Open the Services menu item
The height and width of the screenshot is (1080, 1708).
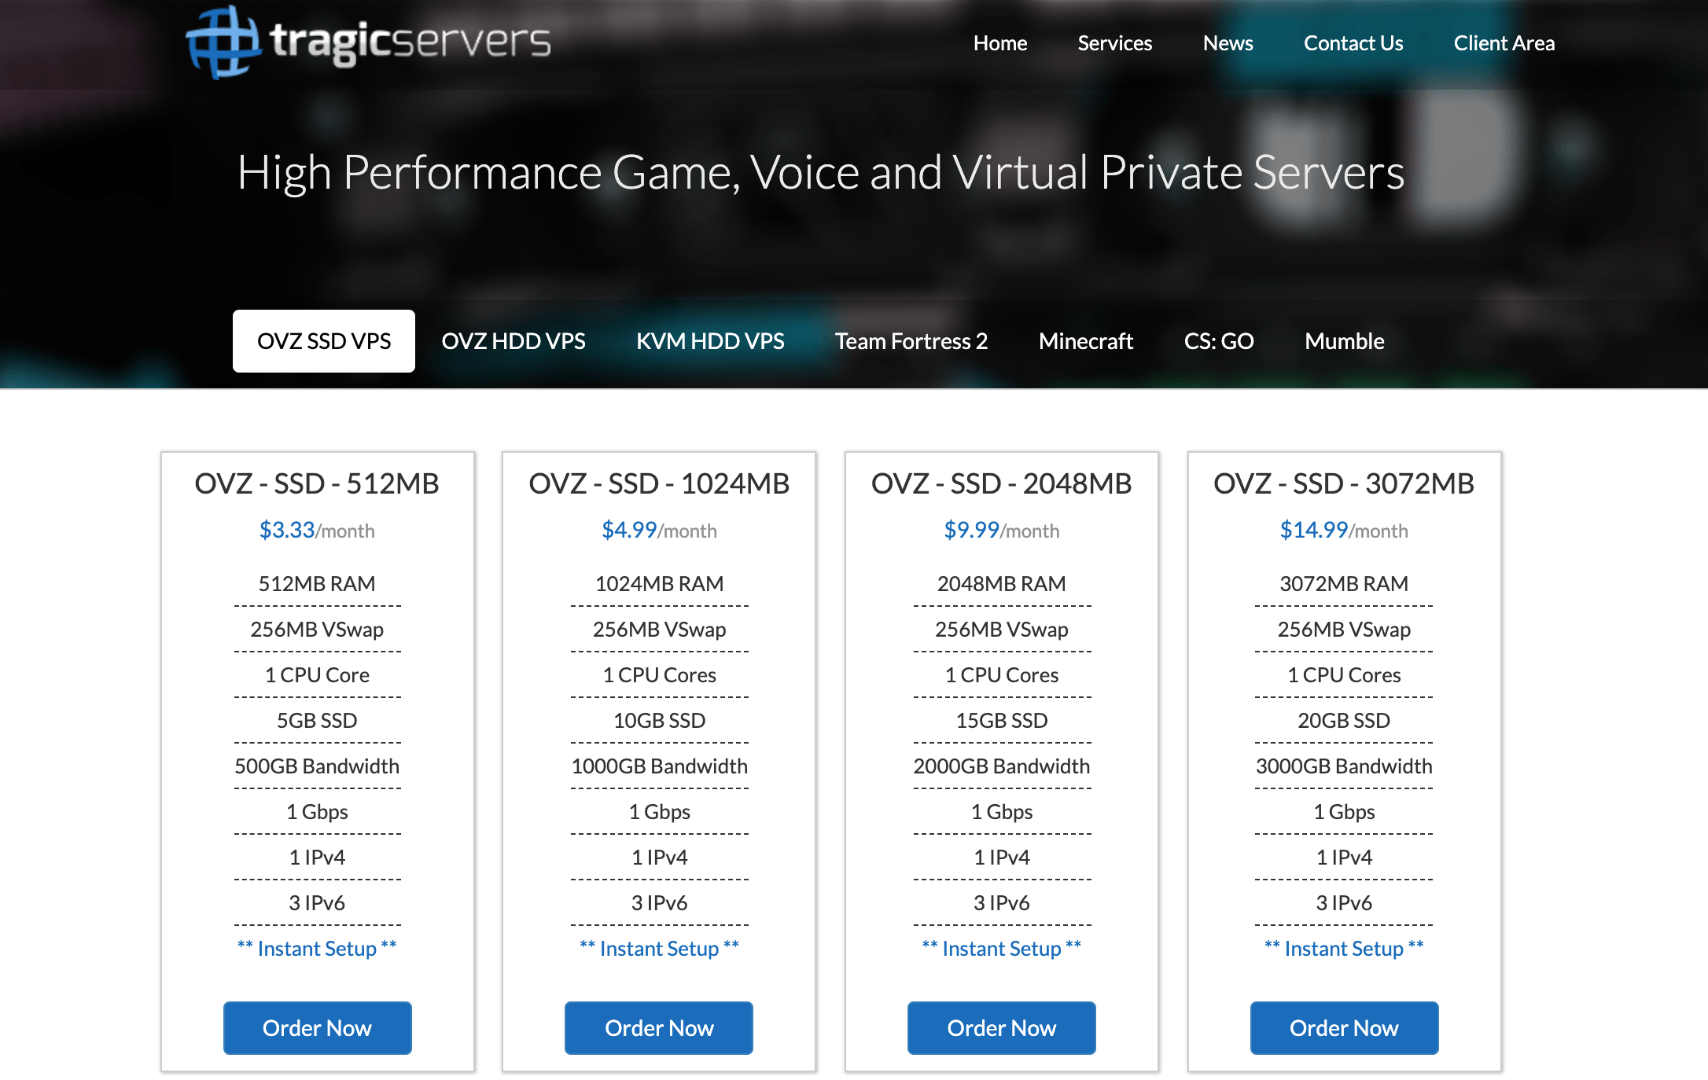[1114, 43]
